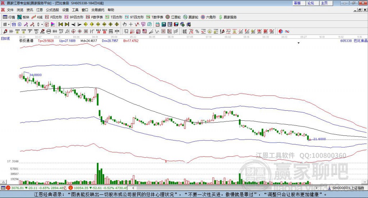The width and height of the screenshot is (368, 198).
Task: Click the up-triangle button beside volume pane
Action: (x=4, y=182)
